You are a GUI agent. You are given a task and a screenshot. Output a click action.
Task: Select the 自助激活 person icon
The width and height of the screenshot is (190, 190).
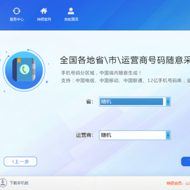click(x=71, y=11)
